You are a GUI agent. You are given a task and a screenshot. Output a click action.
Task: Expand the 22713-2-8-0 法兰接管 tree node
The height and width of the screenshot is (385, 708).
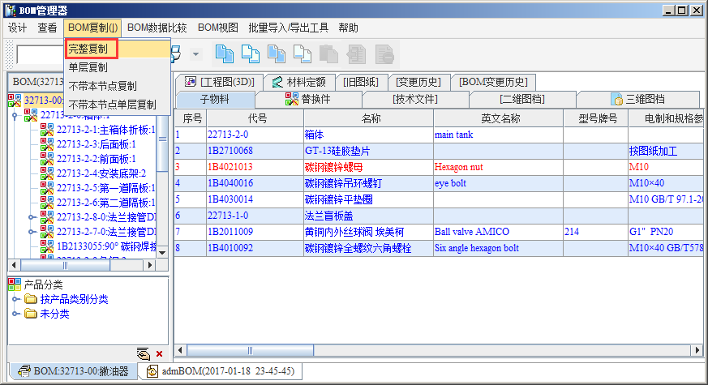(x=32, y=217)
